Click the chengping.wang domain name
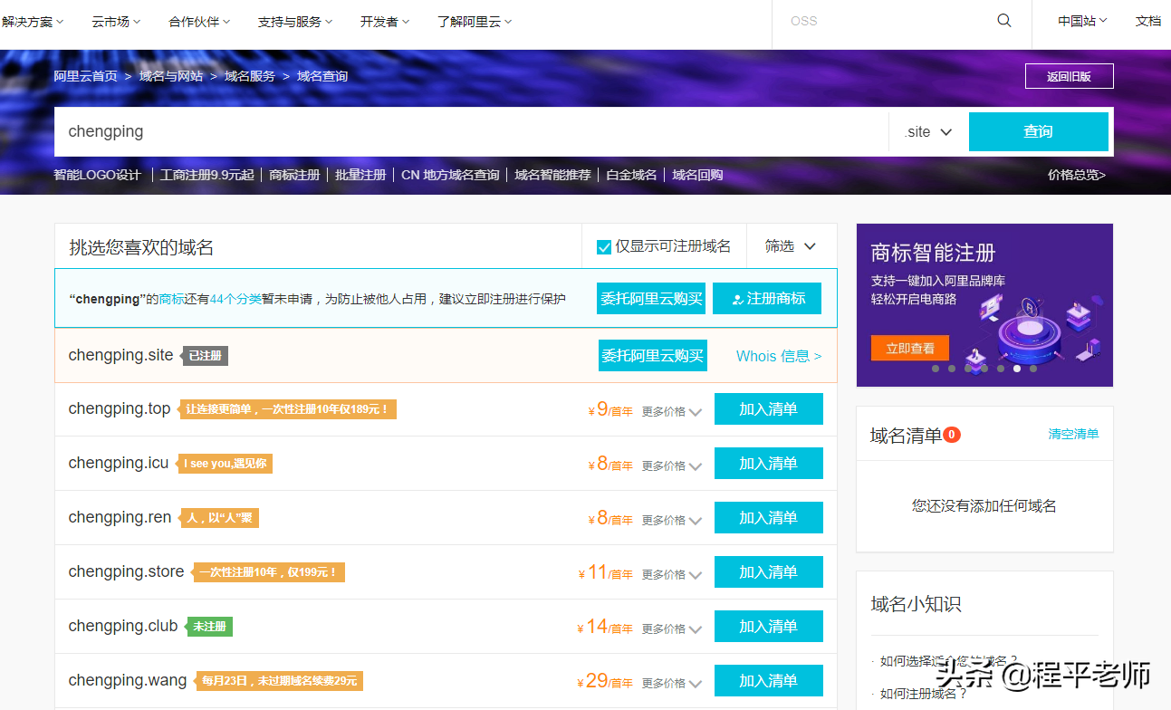 pos(128,680)
